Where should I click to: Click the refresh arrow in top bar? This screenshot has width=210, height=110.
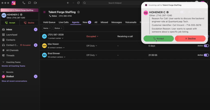pyautogui.click(x=78, y=3)
